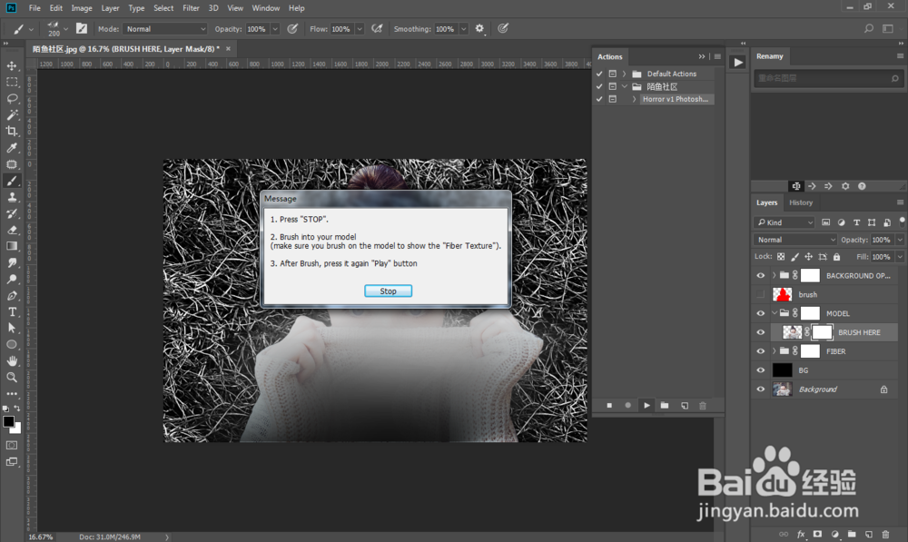
Task: Select the Magic Wand tool
Action: click(x=12, y=114)
